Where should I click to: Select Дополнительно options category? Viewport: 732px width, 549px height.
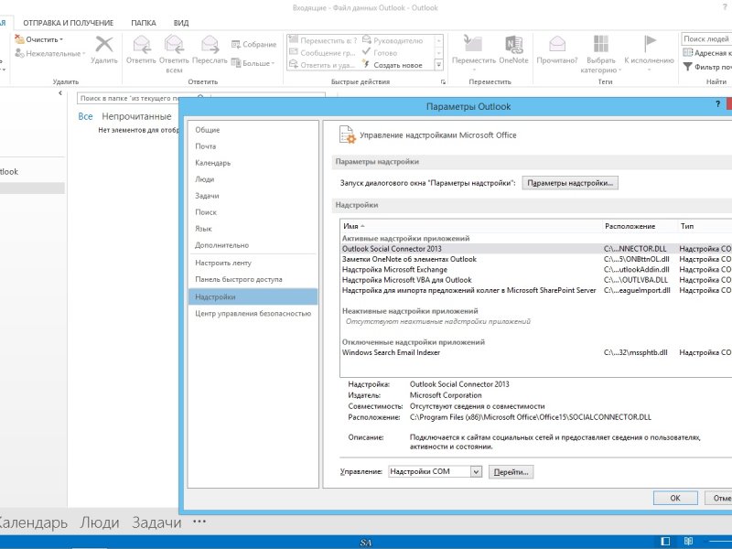(x=253, y=245)
